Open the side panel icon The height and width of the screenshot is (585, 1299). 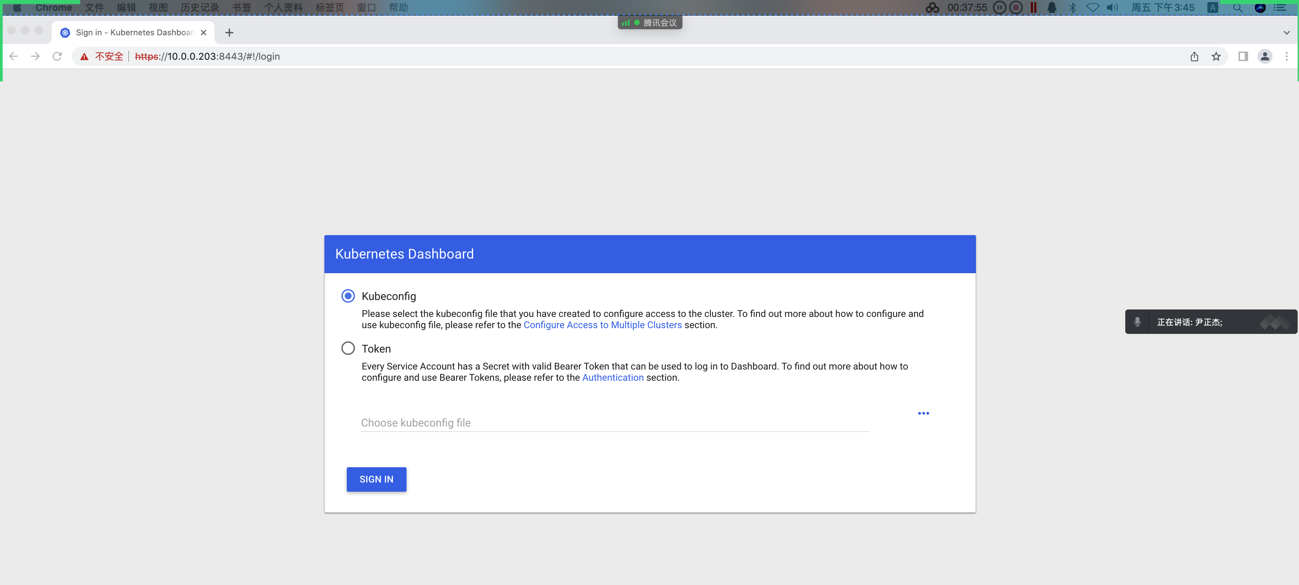click(1243, 56)
